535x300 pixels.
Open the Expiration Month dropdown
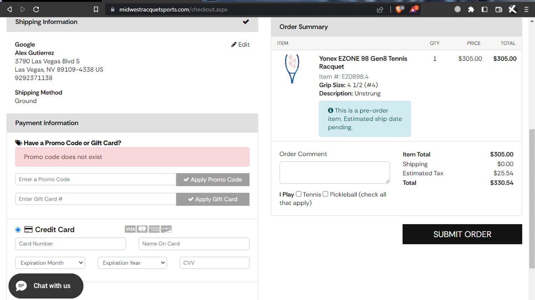click(x=50, y=263)
